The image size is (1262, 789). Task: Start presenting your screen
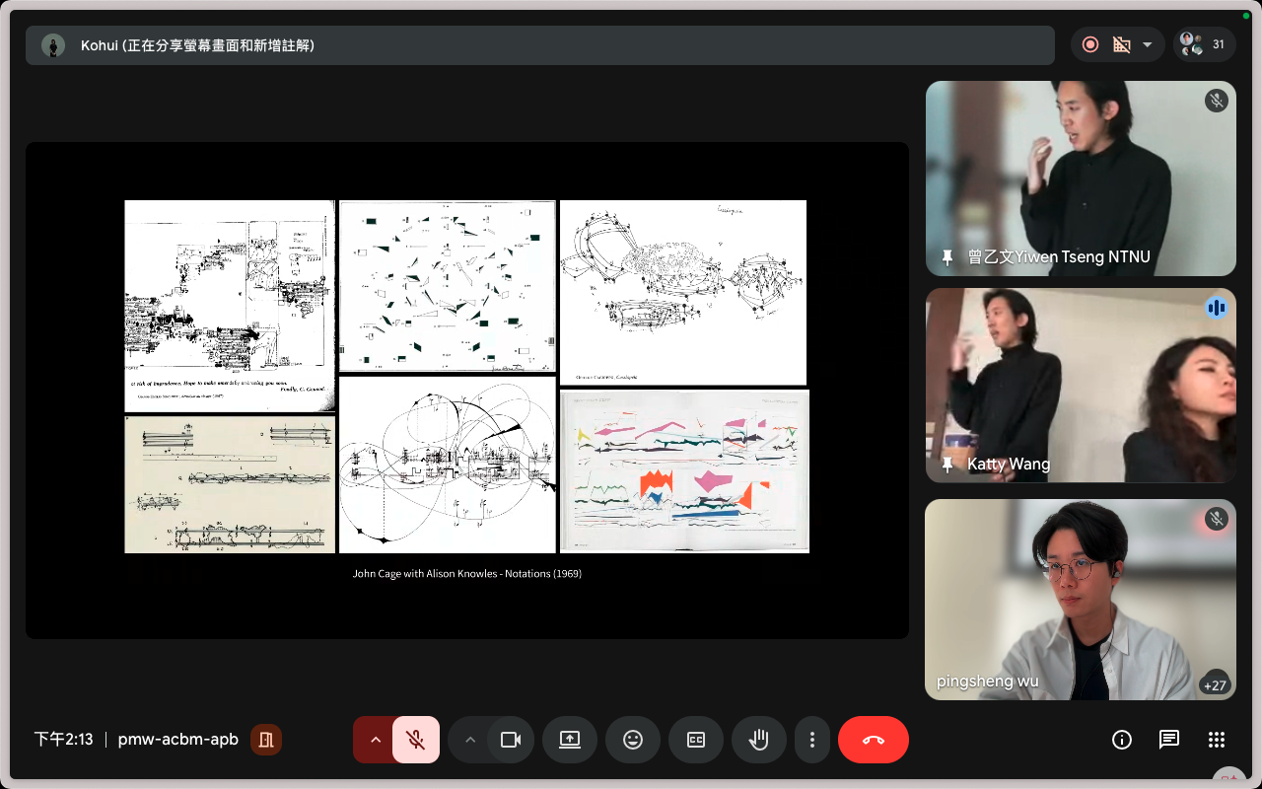point(570,740)
